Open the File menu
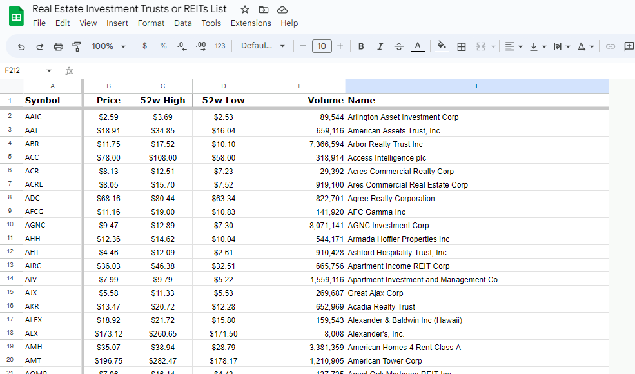Screen dimensions: 635x374 [x=39, y=23]
